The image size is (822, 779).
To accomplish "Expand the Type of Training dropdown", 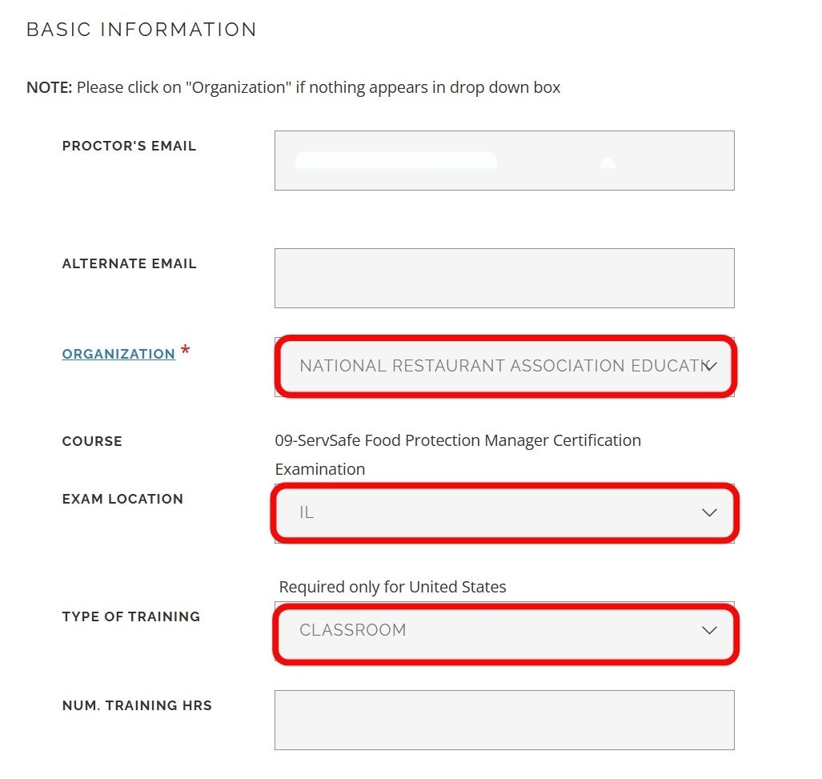I will point(504,630).
